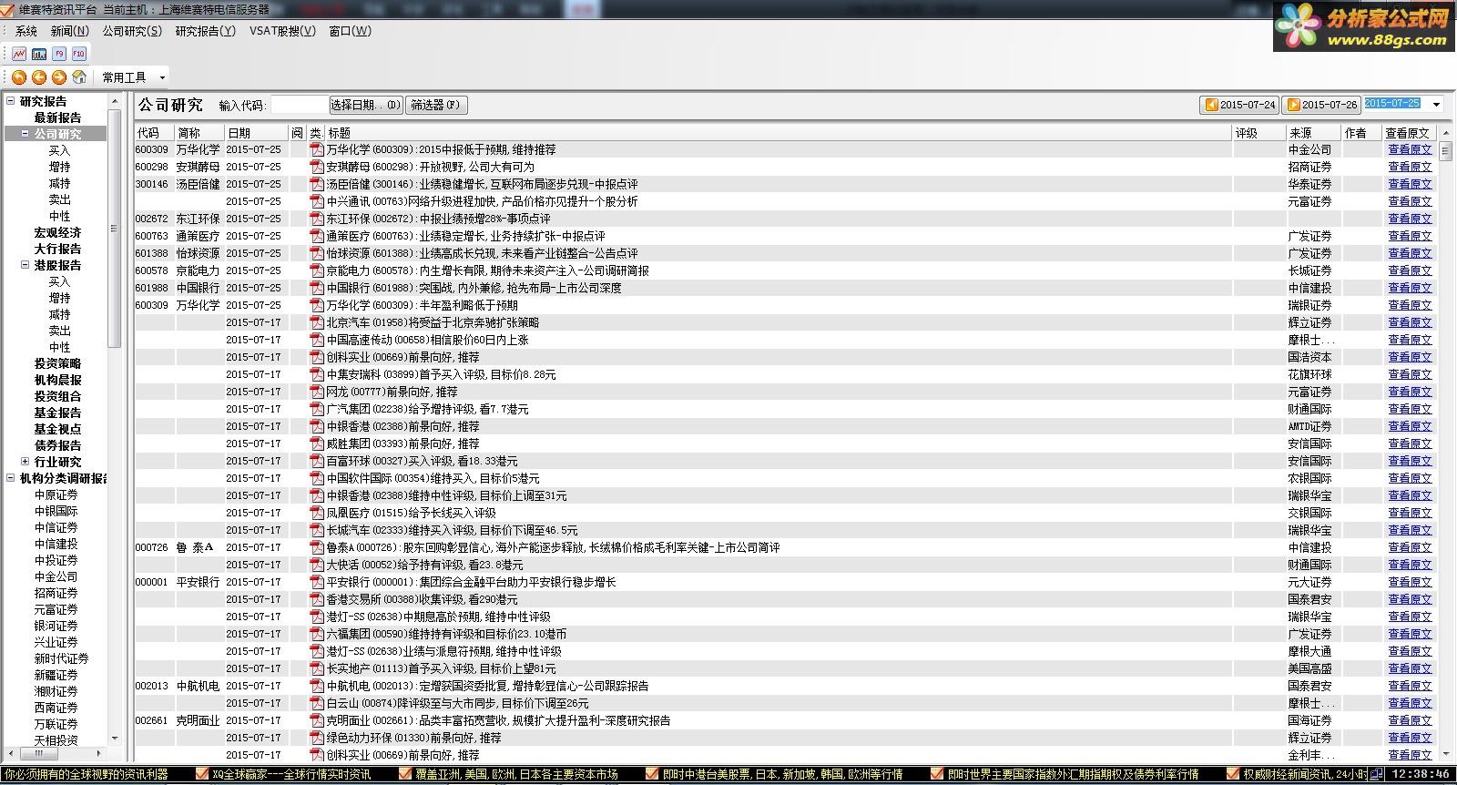Click ticker checkbox for 即时中港台美股票
This screenshot has width=1457, height=785.
click(652, 774)
